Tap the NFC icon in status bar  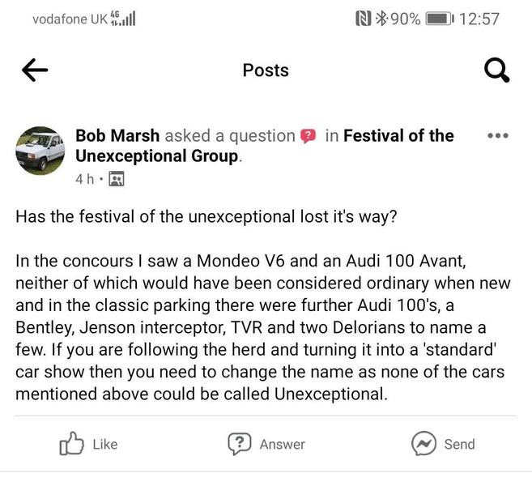pyautogui.click(x=364, y=18)
